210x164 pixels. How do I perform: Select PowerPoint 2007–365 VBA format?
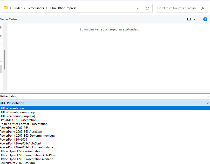[x=17, y=163]
